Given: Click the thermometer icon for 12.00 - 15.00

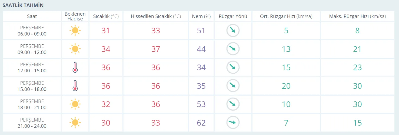Looking at the screenshot, I should click(x=75, y=67).
